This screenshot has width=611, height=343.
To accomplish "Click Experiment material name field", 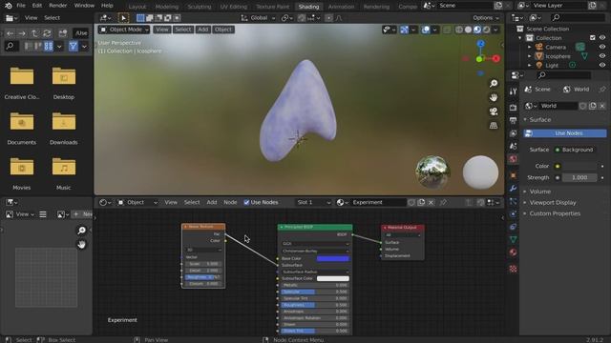I will pyautogui.click(x=378, y=202).
